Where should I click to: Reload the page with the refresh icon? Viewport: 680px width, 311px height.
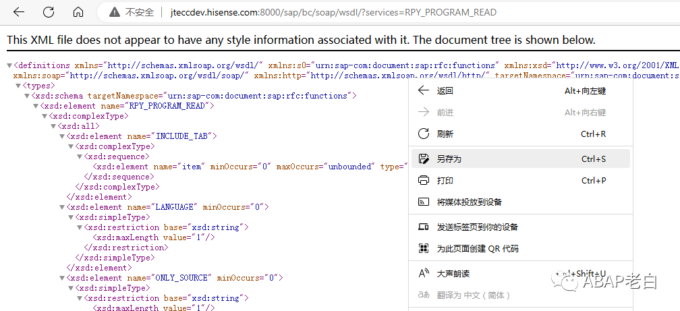click(49, 12)
